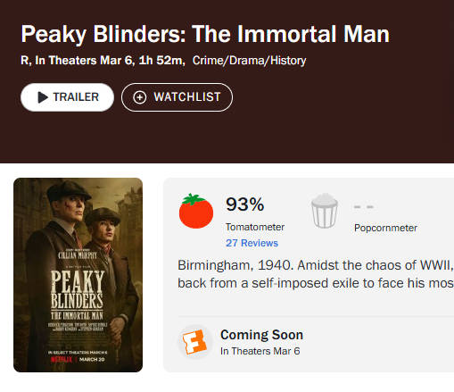This screenshot has height=392, width=454.
Task: Click the empty Popcornmeter score dashes
Action: pos(364,206)
